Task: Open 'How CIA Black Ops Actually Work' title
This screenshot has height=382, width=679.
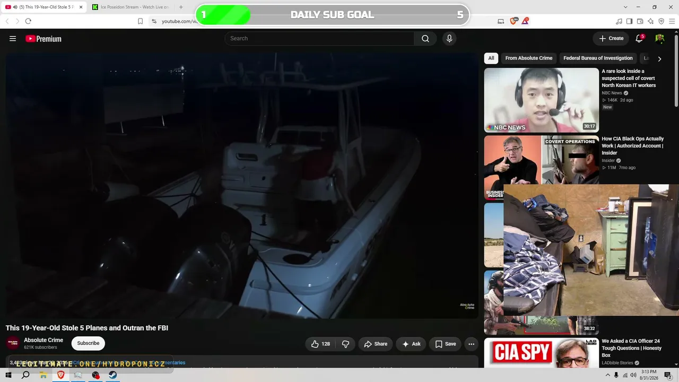Action: [x=632, y=146]
